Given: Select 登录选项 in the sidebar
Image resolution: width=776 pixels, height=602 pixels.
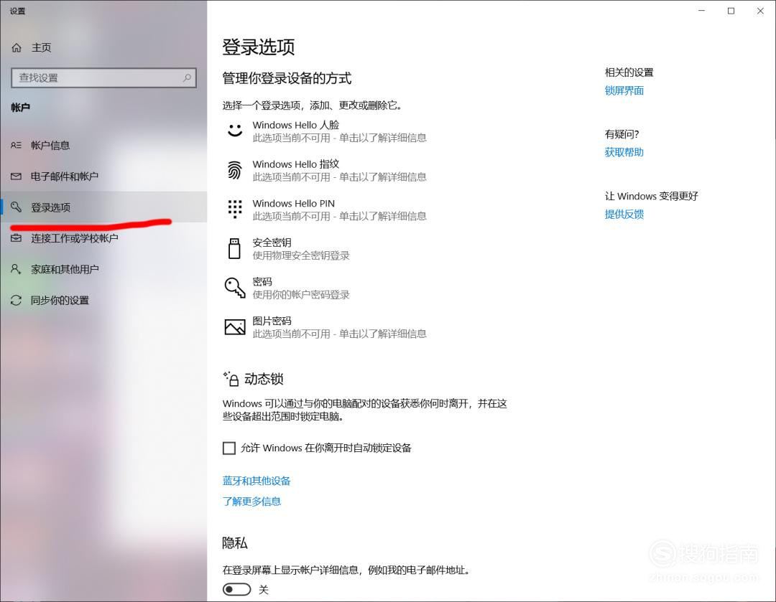Looking at the screenshot, I should [103, 207].
